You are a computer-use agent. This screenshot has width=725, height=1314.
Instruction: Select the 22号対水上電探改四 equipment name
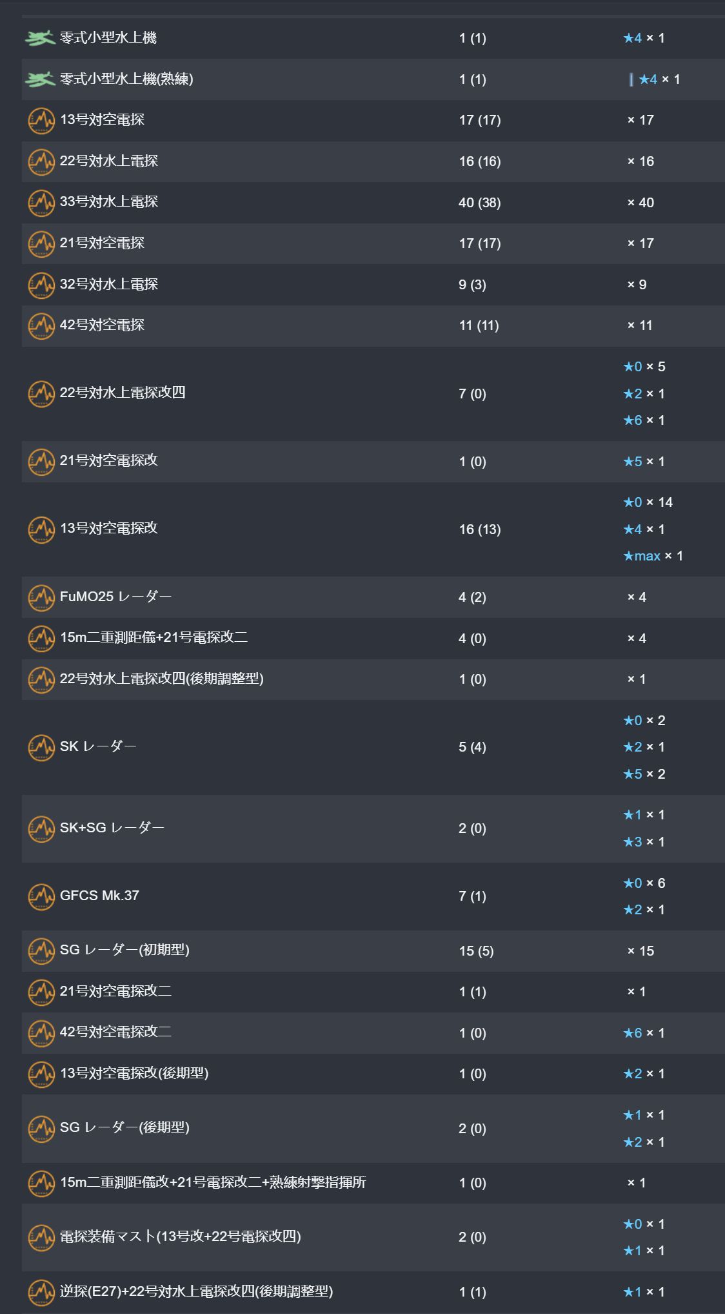pyautogui.click(x=123, y=393)
